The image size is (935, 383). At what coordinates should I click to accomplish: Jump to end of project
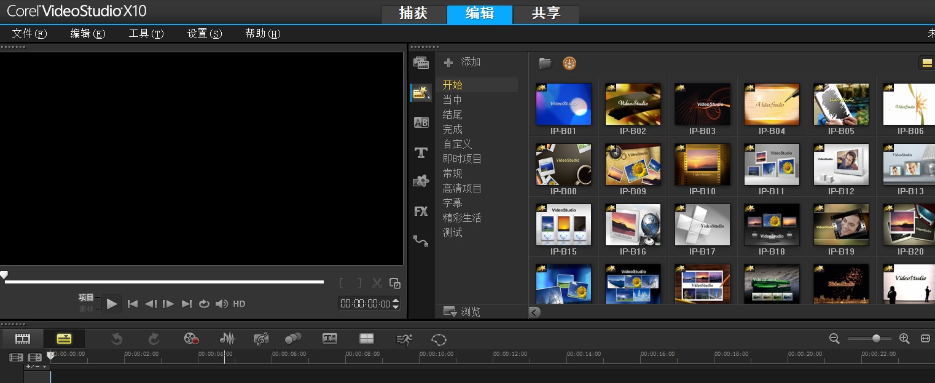(187, 304)
